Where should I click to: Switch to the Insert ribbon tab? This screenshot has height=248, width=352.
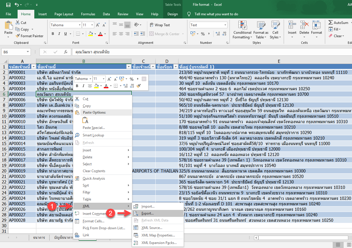click(42, 14)
